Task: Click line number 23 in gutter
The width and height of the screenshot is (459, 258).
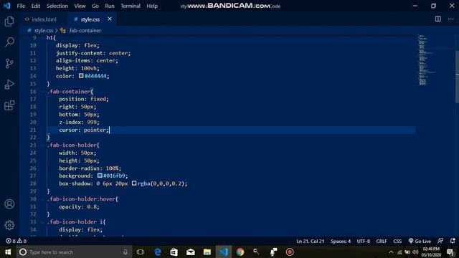Action: (33, 145)
